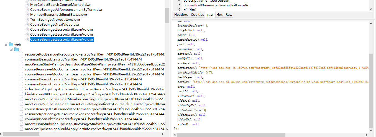Click the 'videoVo: null' line
Image resolution: width=376 pixels, height=137 pixels.
pyautogui.click(x=188, y=124)
